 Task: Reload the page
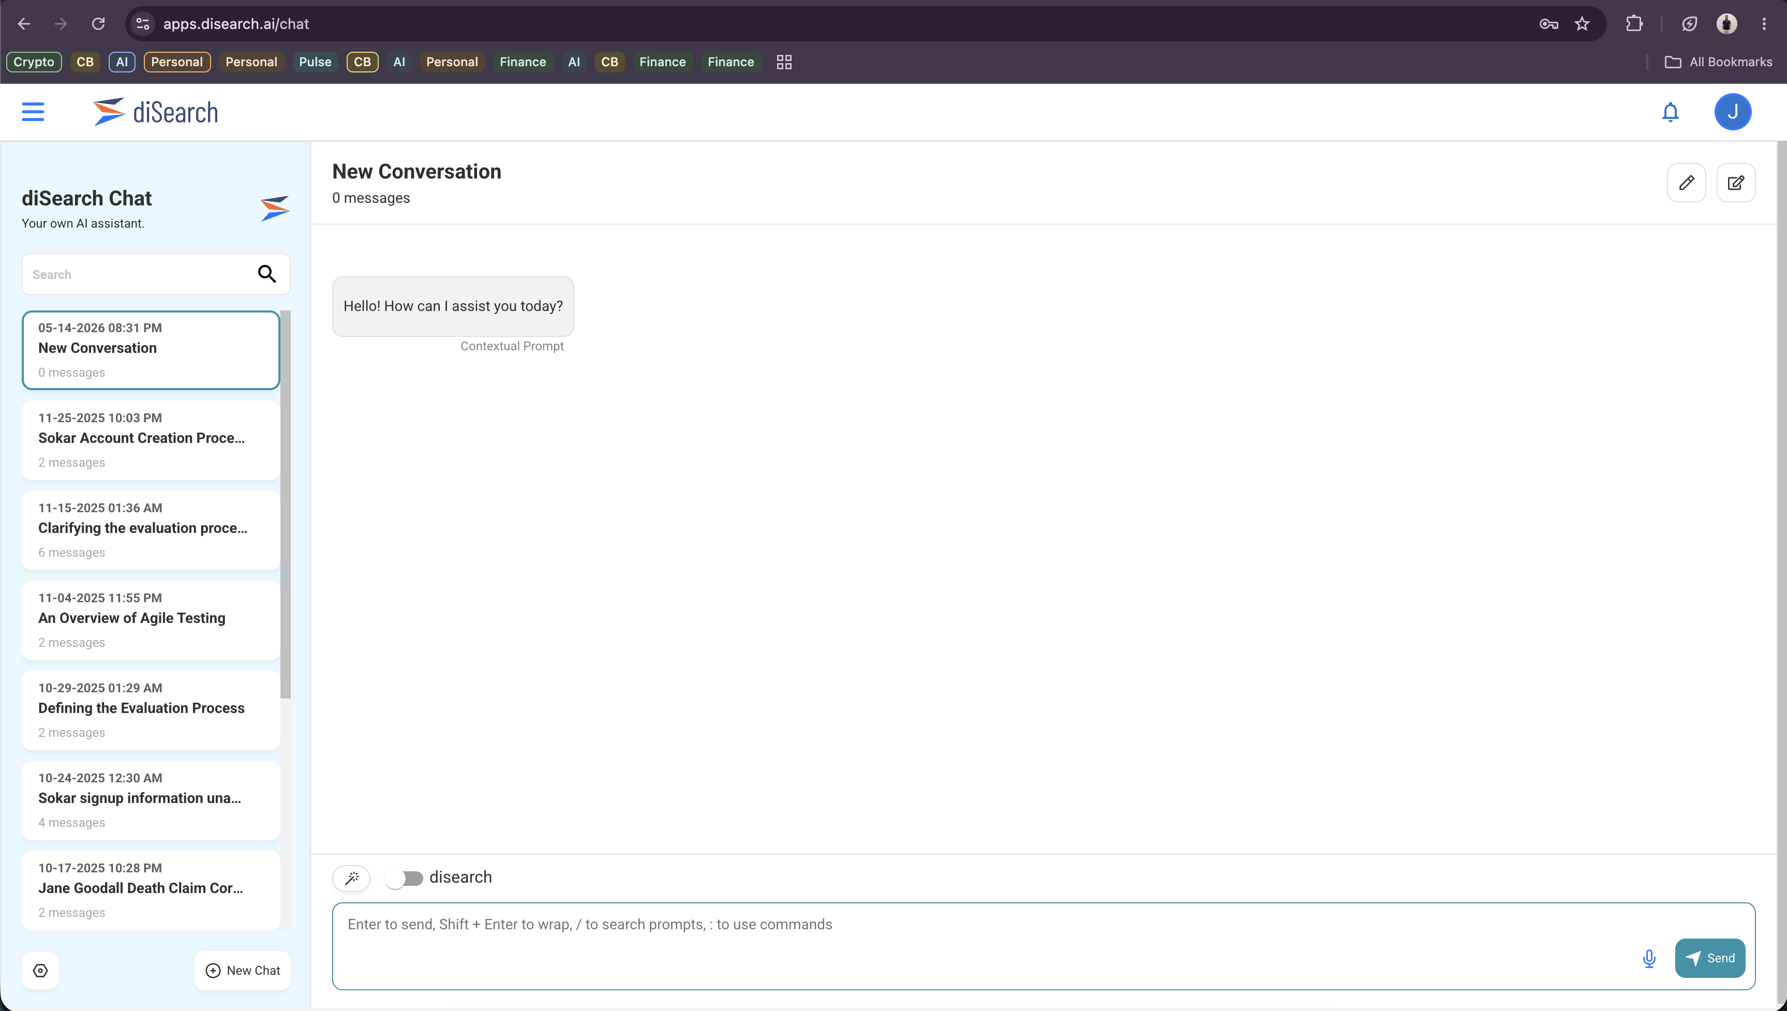[x=99, y=24]
